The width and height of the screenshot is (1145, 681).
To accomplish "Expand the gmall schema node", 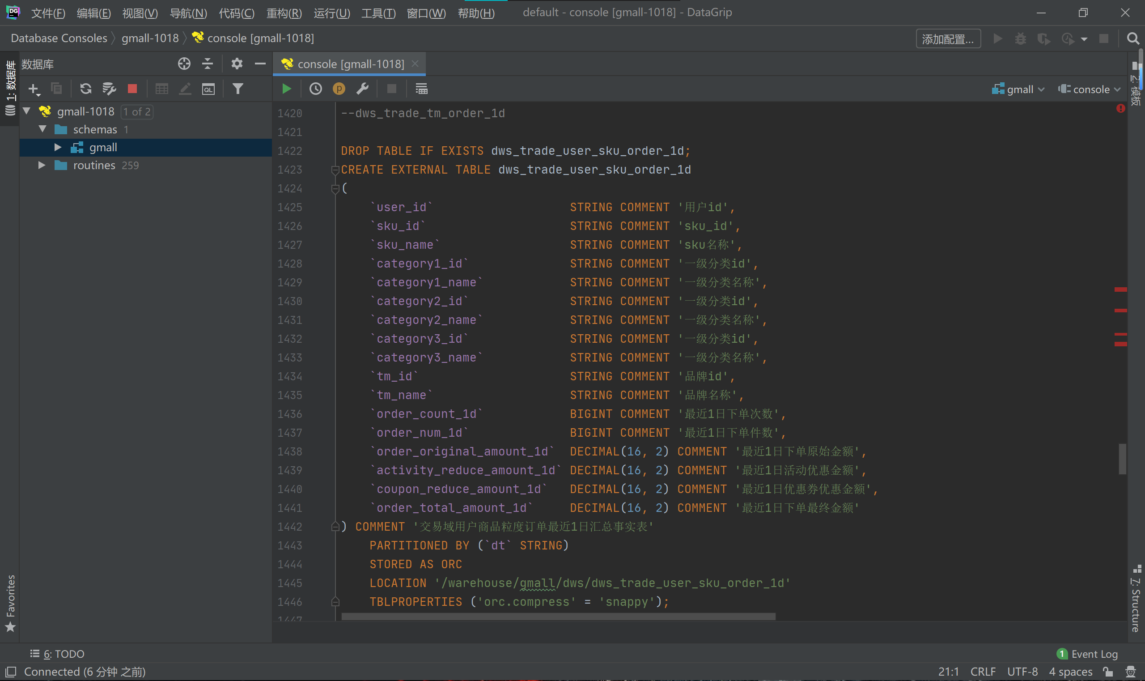I will point(58,147).
